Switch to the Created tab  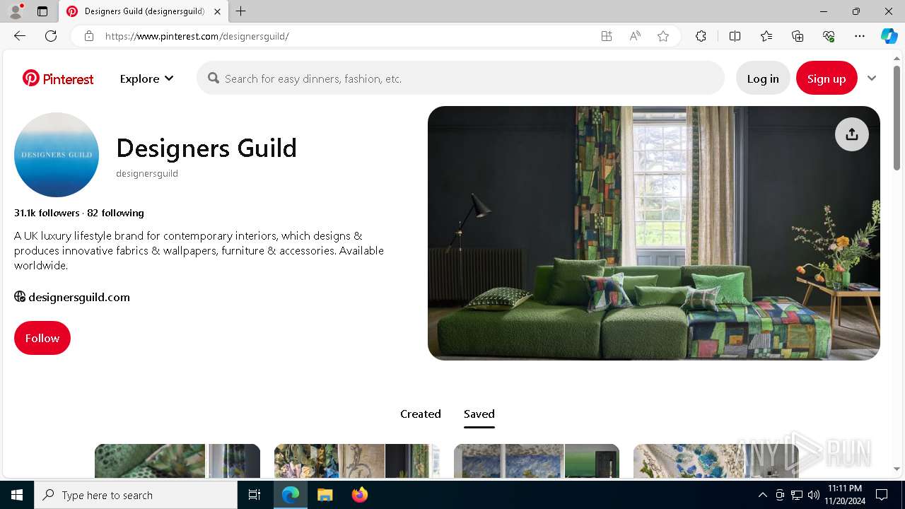pos(420,414)
